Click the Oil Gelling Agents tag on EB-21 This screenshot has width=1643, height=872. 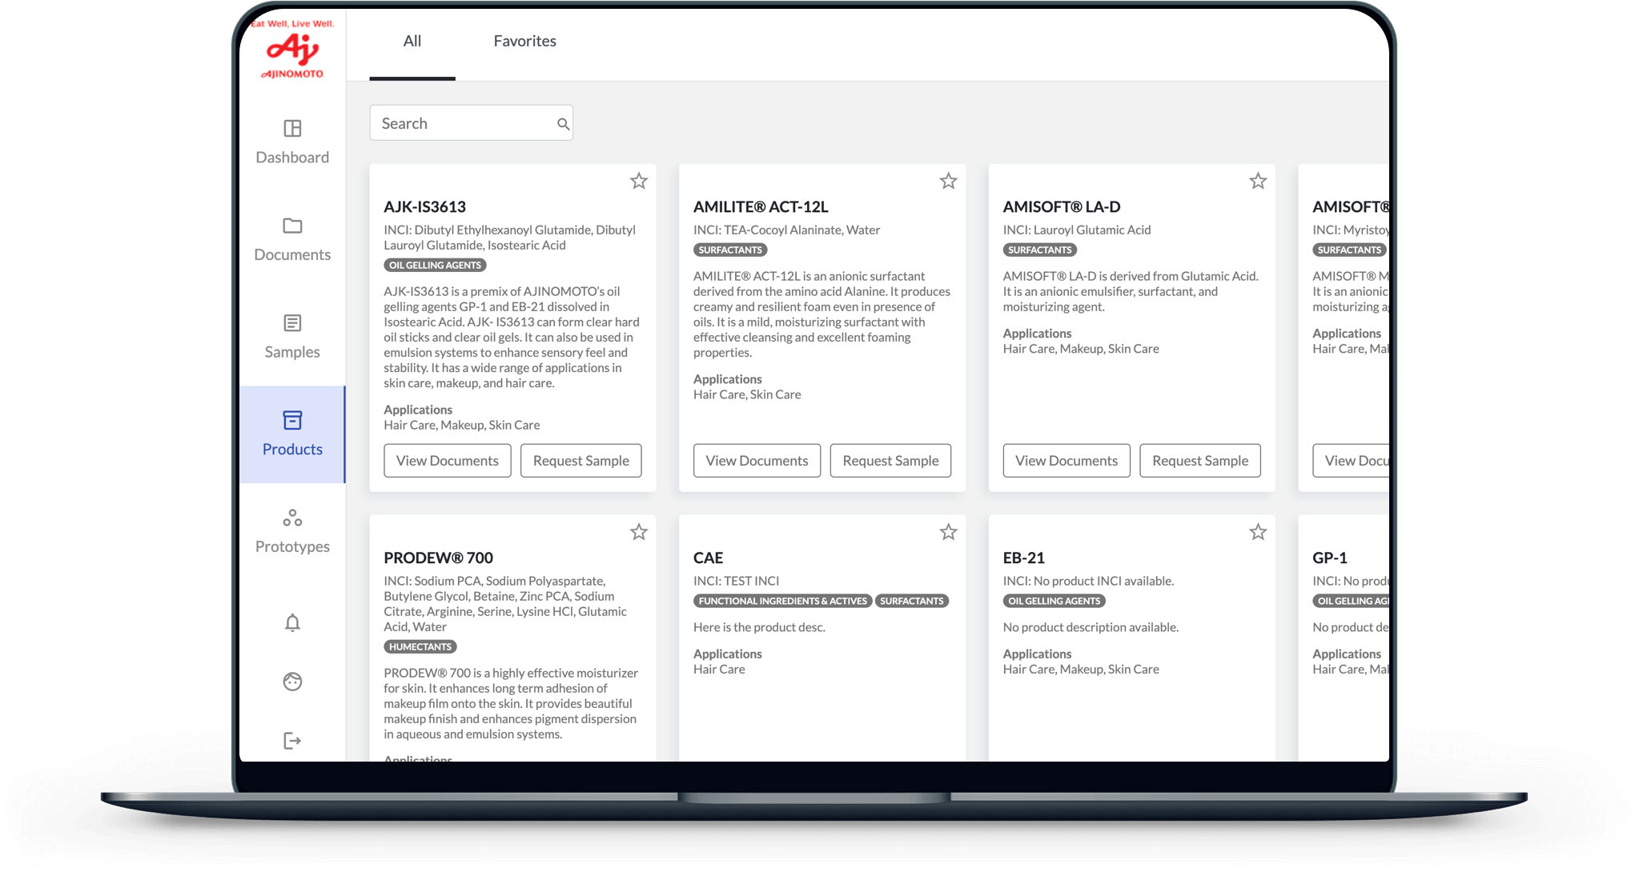(x=1054, y=602)
